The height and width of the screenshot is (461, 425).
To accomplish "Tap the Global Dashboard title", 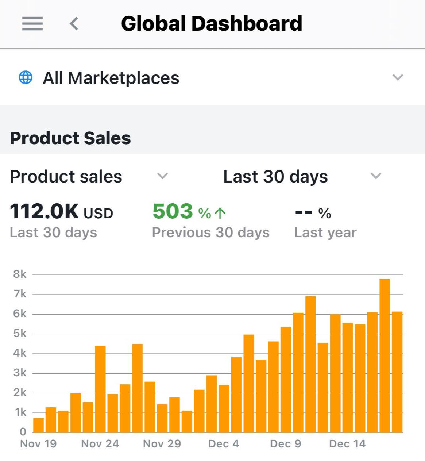I will (x=212, y=24).
